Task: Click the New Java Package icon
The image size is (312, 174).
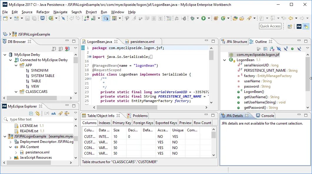Action: [216, 18]
